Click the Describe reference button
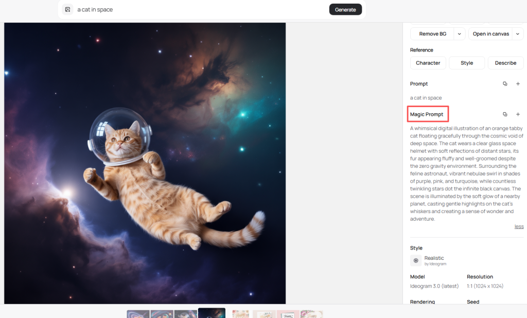 [505, 63]
